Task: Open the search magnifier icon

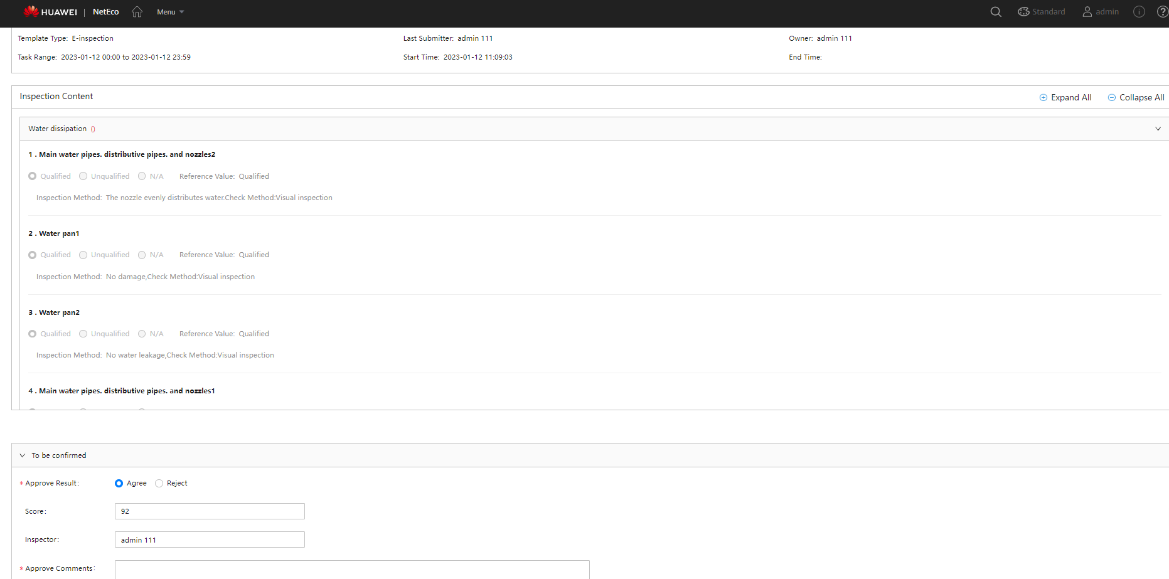Action: 995,12
